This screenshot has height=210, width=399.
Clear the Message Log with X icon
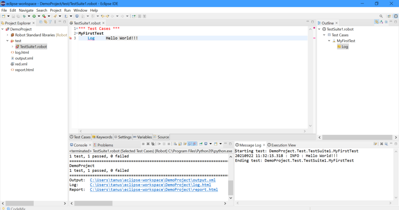pyautogui.click(x=381, y=144)
